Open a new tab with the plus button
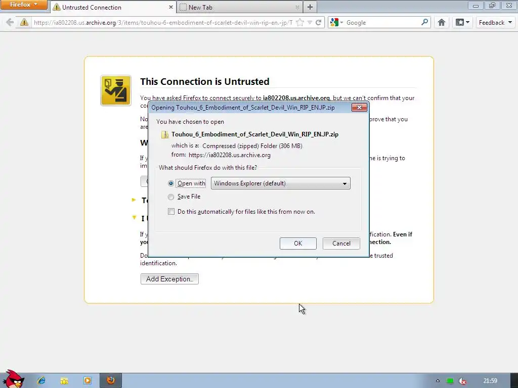Screen dimensions: 518x388 tap(310, 7)
